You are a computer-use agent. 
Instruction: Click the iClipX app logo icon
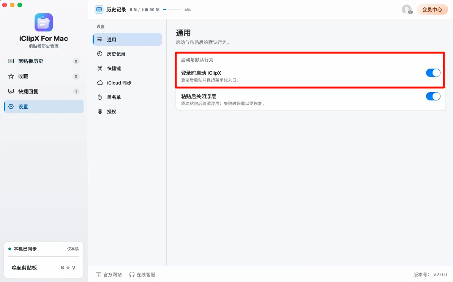click(44, 22)
